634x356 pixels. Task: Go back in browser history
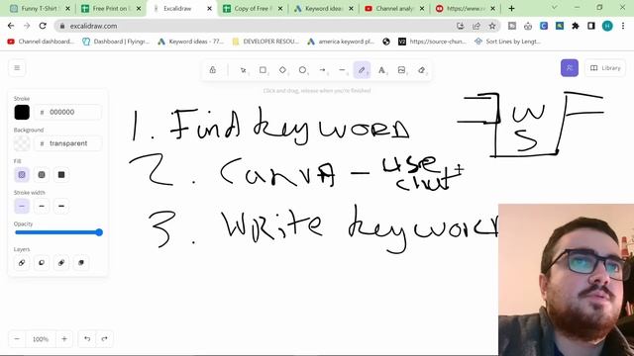tap(11, 26)
